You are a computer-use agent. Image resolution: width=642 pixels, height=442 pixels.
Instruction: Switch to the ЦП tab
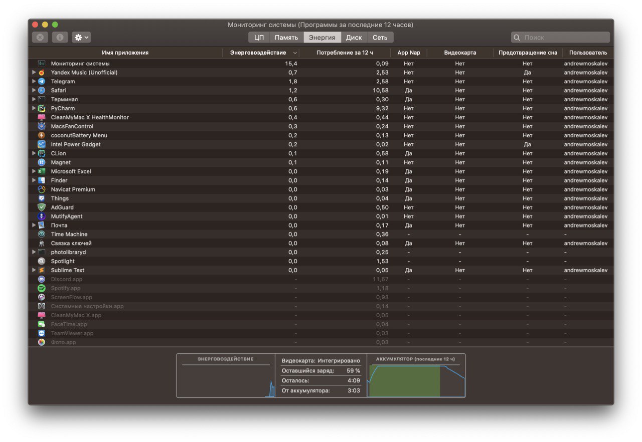[x=259, y=38]
